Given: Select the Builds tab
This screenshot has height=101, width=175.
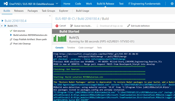Looking at the screenshot, I should point(7,11).
